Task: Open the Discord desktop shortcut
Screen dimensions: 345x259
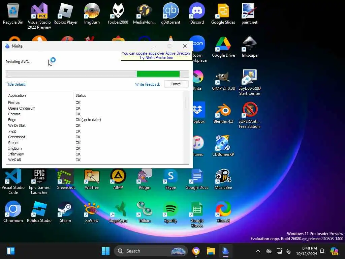Action: tap(197, 13)
